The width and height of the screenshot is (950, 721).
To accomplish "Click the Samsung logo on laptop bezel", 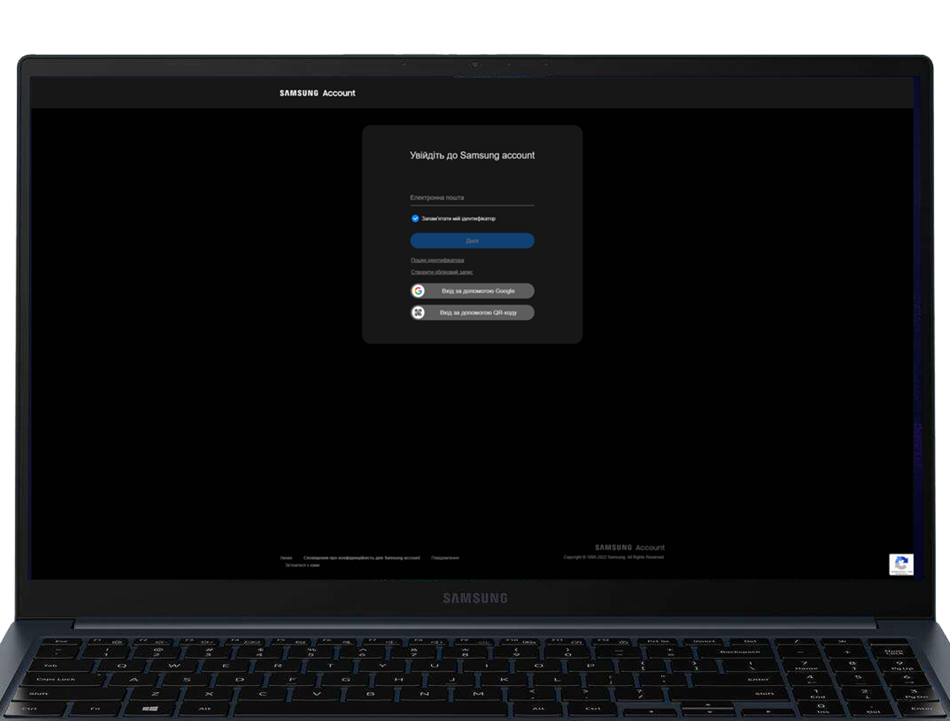I will (x=475, y=598).
